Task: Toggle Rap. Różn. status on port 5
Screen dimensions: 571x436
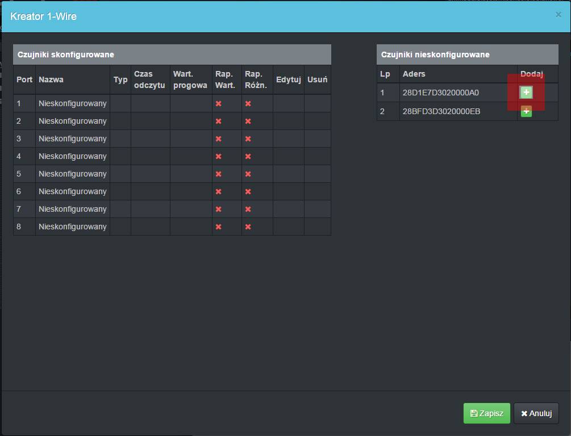Action: [248, 174]
